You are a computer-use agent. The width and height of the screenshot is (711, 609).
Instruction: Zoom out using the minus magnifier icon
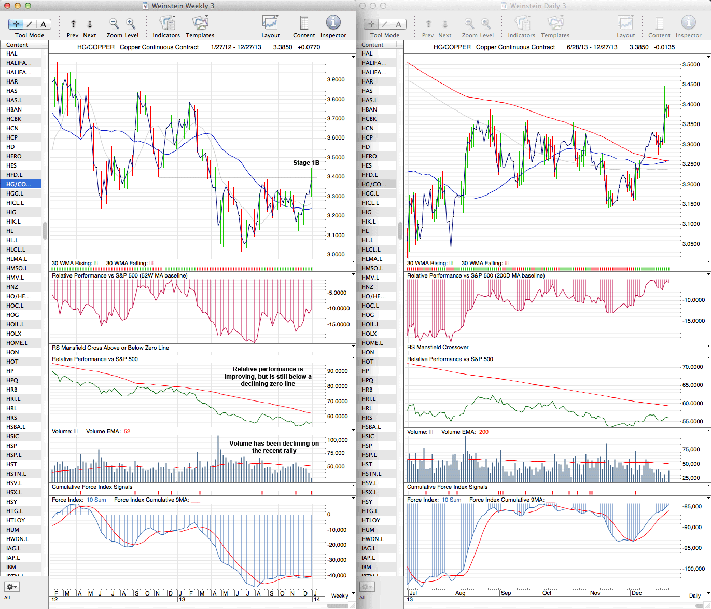(x=114, y=24)
